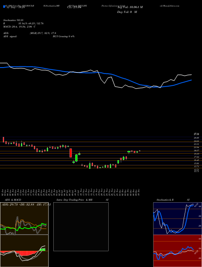
Task: Click the 26.03 price axis label
Action: coord(196,138)
